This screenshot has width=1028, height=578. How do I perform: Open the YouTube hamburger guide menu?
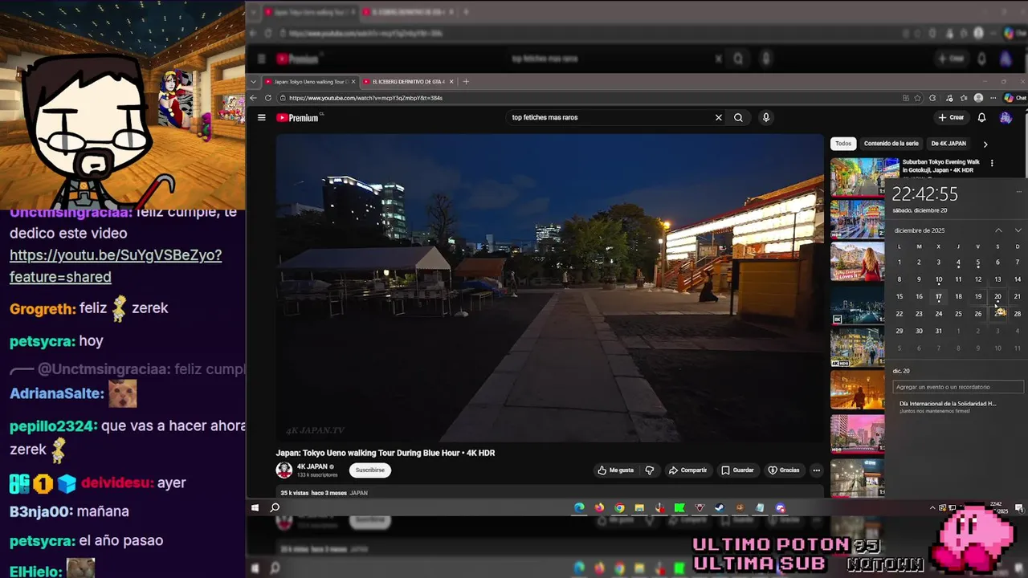click(261, 117)
